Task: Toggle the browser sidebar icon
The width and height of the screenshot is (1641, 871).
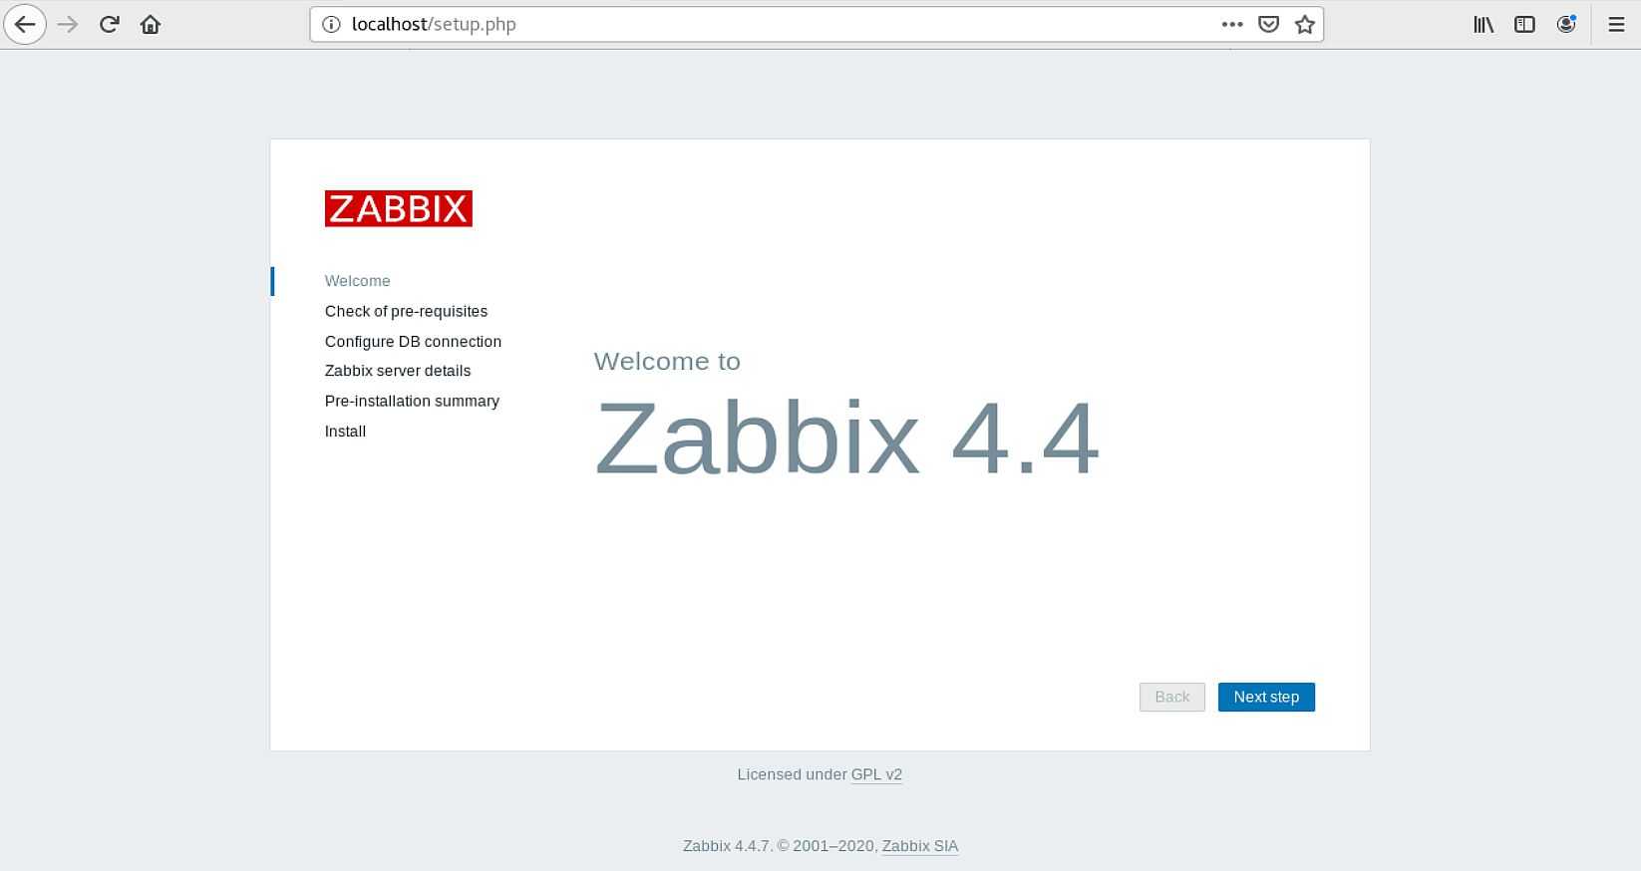Action: 1524,25
